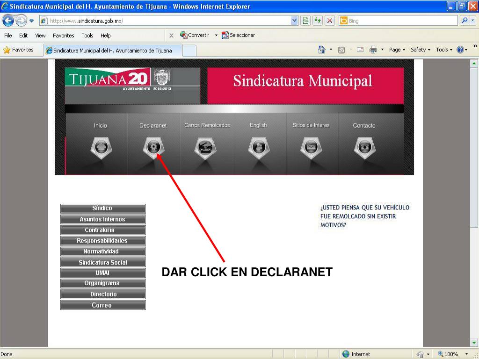
Task: Click the Organigrama button
Action: tap(103, 283)
